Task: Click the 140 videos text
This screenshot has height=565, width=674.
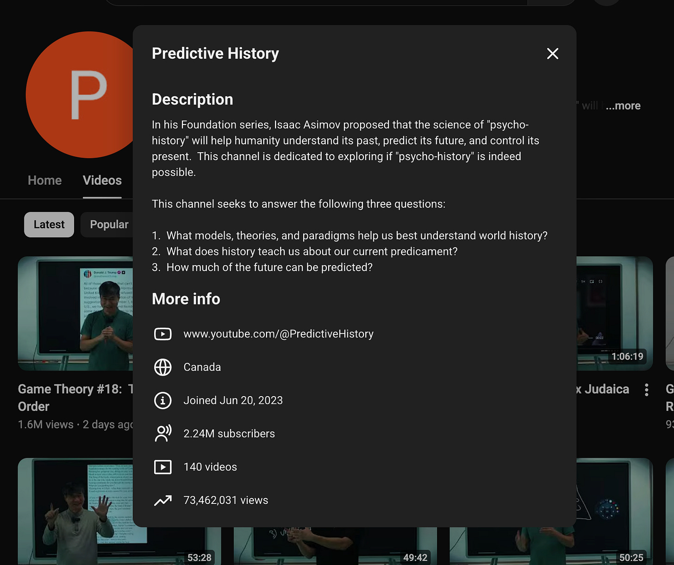Action: (x=210, y=467)
